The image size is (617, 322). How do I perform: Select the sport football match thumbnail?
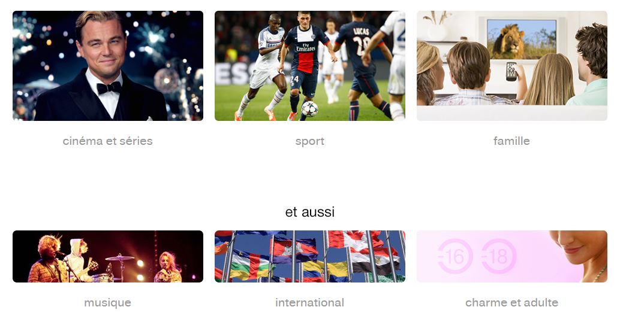[x=309, y=66]
